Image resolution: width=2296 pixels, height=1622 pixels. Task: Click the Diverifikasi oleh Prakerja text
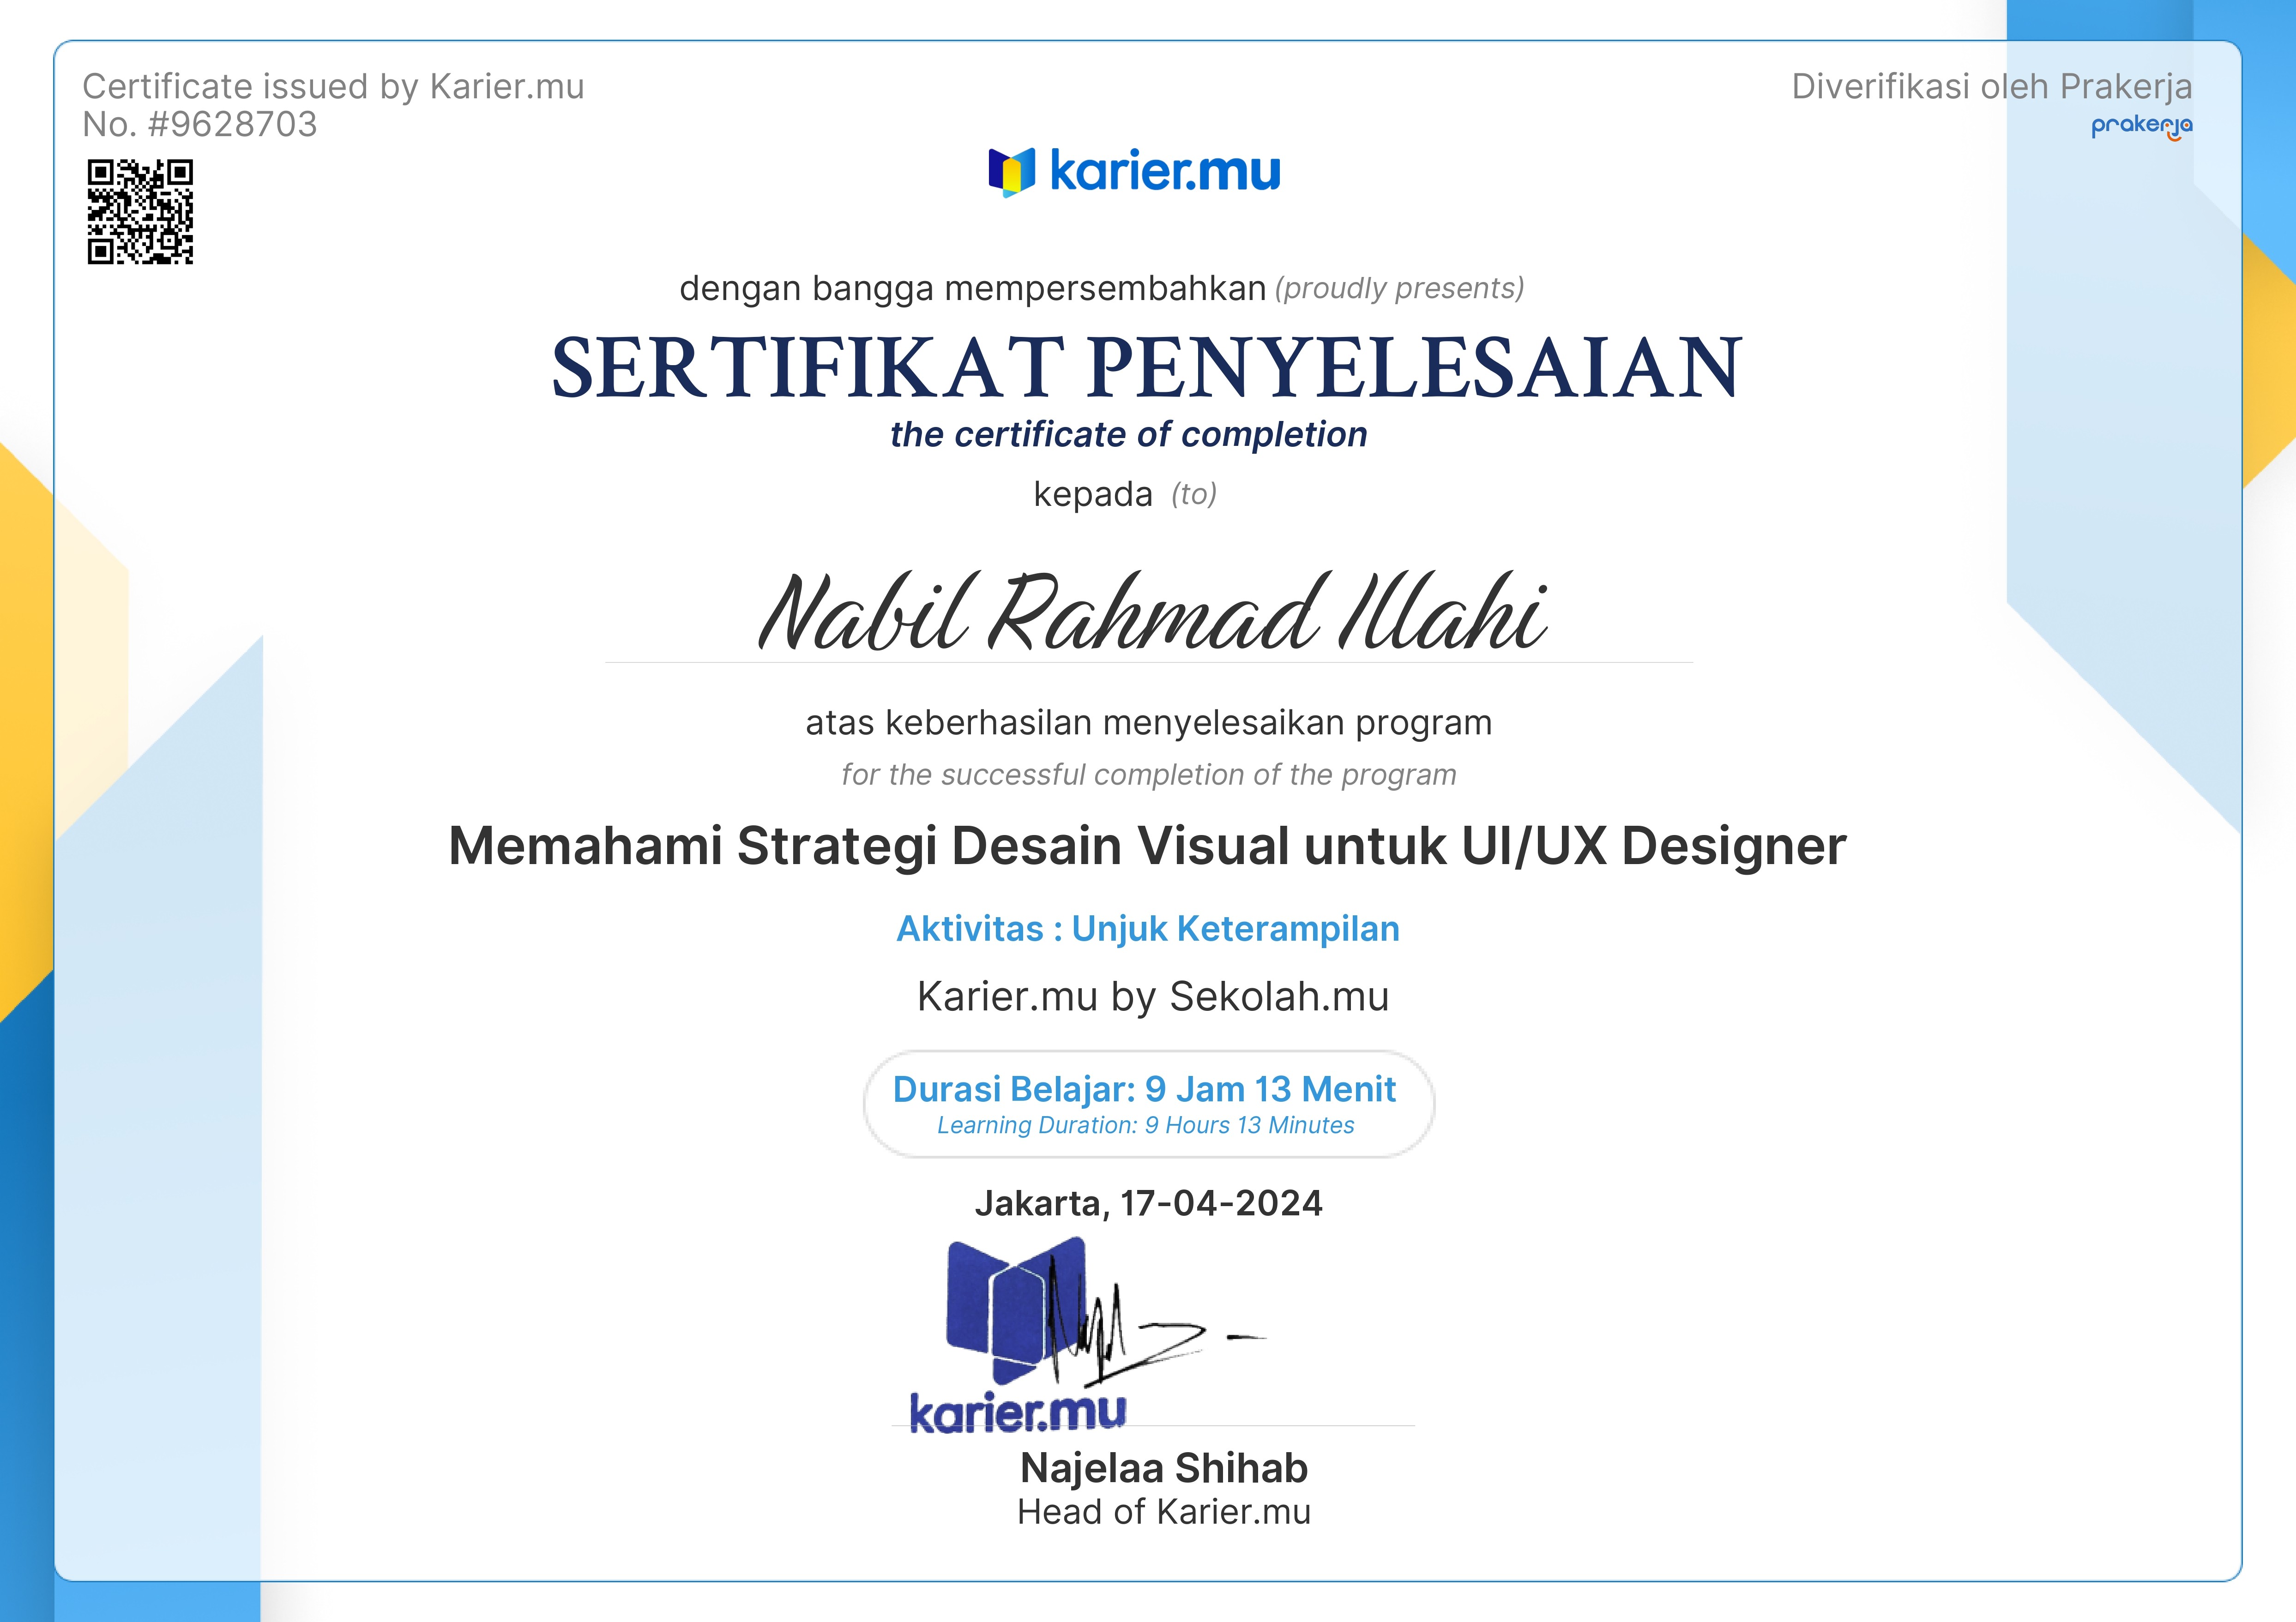click(x=1991, y=87)
